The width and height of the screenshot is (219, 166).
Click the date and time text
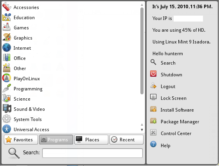coord(182,7)
